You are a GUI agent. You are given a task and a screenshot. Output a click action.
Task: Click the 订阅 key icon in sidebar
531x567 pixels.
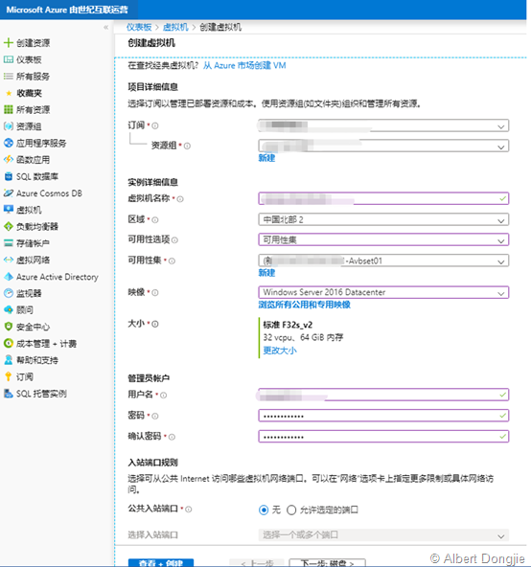[8, 376]
